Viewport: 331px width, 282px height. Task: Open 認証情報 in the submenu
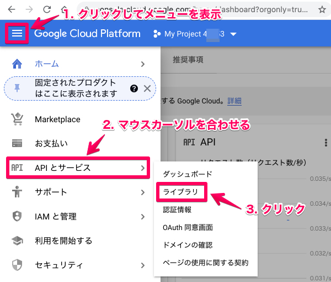178,210
